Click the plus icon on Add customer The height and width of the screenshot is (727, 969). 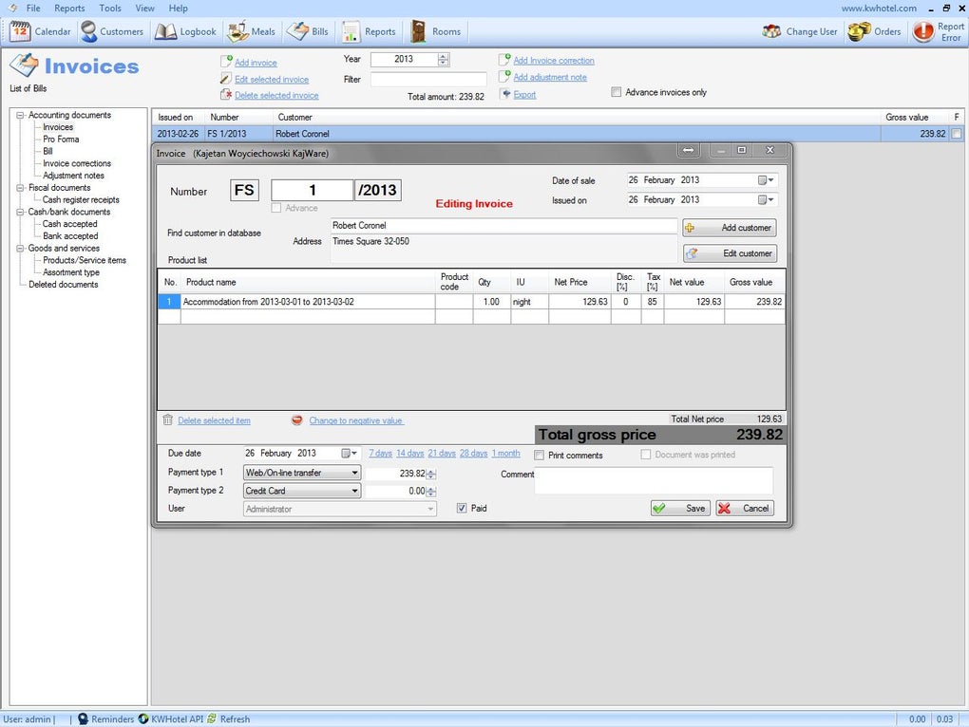pos(691,228)
